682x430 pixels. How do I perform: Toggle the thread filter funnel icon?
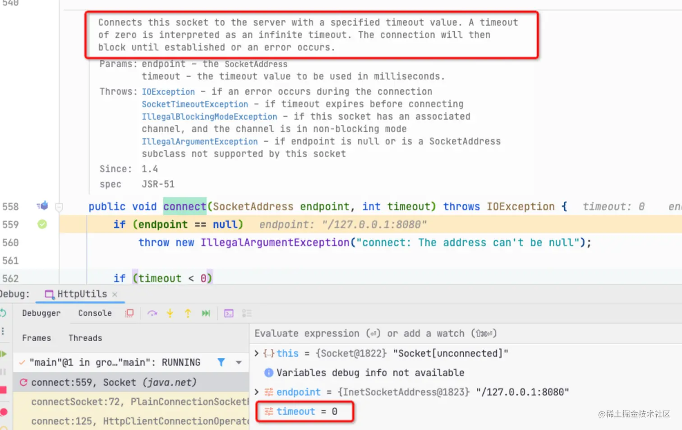click(221, 362)
